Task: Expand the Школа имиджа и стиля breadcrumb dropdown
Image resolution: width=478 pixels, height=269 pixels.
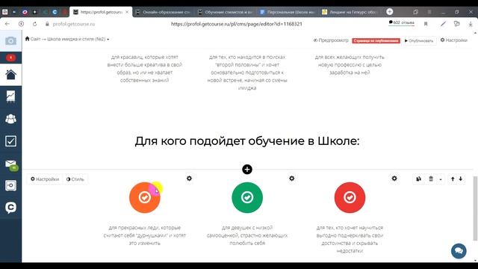Action: (108, 39)
